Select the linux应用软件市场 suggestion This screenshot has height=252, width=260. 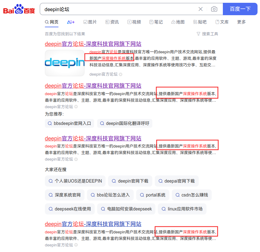coord(182,209)
